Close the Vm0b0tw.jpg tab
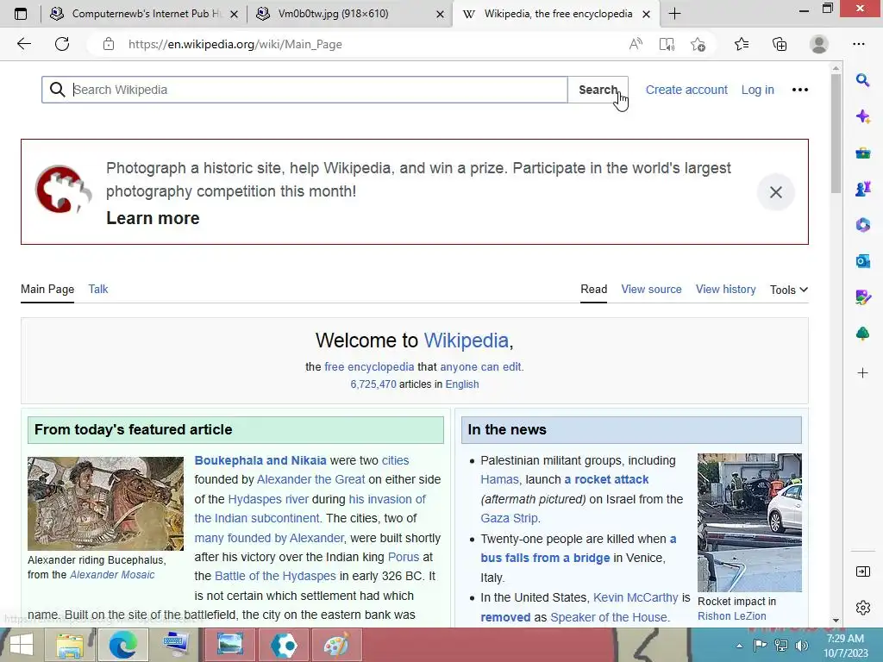The height and width of the screenshot is (662, 883). click(441, 14)
